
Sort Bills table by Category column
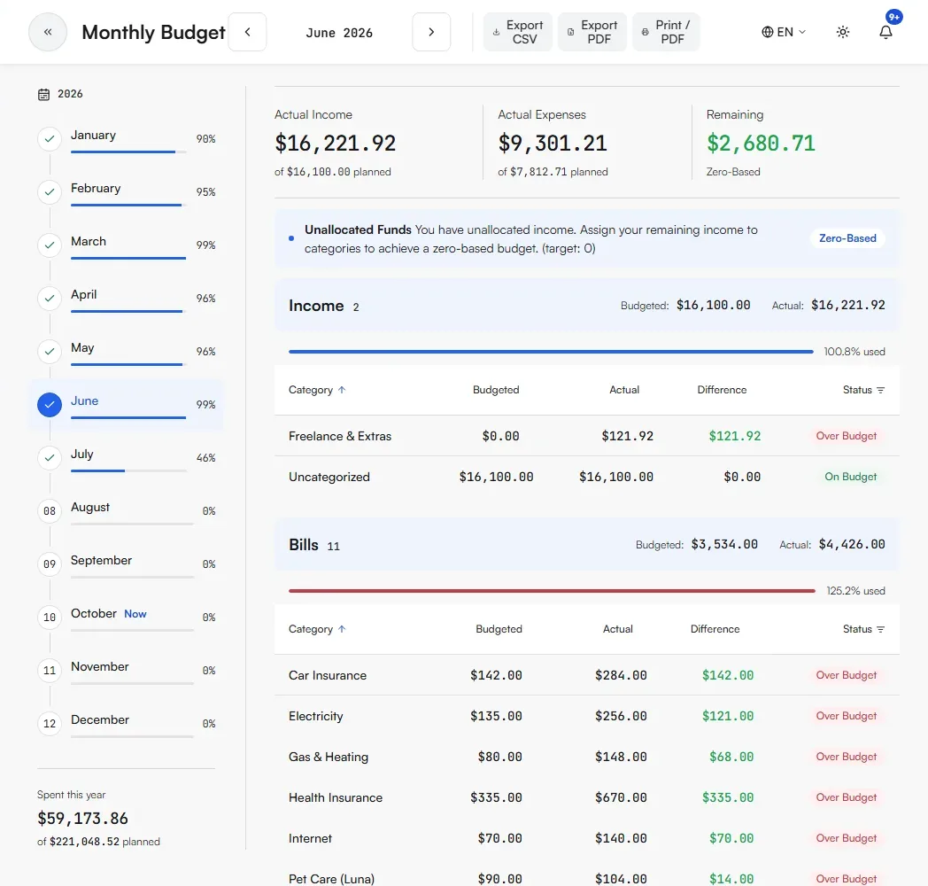317,629
